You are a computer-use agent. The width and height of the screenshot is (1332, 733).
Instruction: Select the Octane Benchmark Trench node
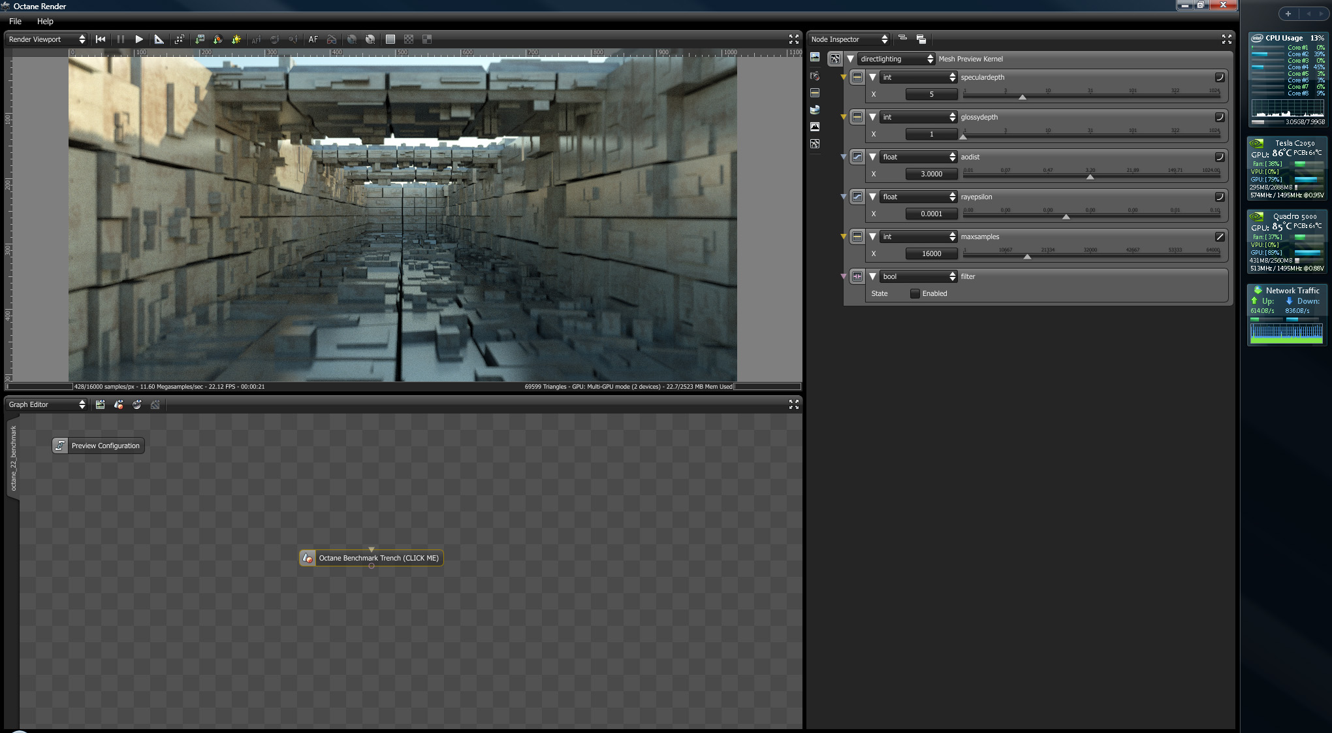pos(377,558)
